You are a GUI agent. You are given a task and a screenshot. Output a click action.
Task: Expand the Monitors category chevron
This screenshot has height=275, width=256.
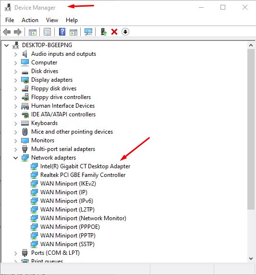point(15,141)
